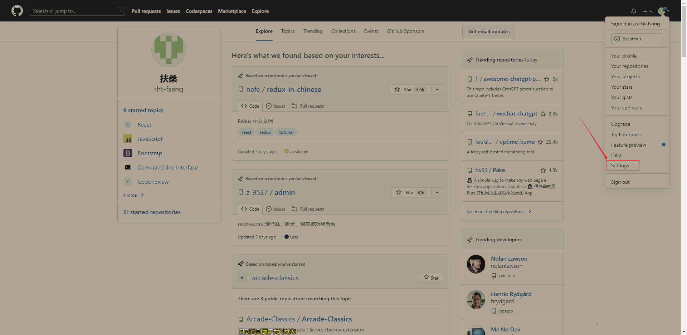The height and width of the screenshot is (335, 687).
Task: Select the Explore tab under the header
Action: [264, 31]
